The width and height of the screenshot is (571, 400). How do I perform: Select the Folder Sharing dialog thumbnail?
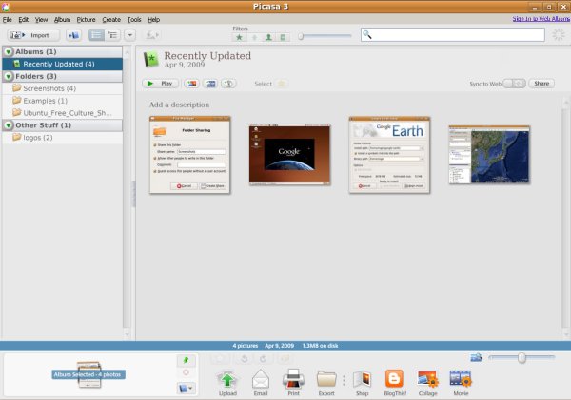pyautogui.click(x=189, y=155)
